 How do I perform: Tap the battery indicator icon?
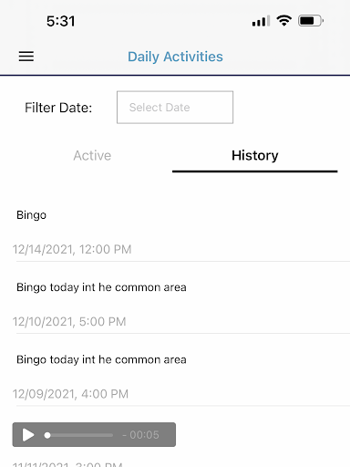311,21
